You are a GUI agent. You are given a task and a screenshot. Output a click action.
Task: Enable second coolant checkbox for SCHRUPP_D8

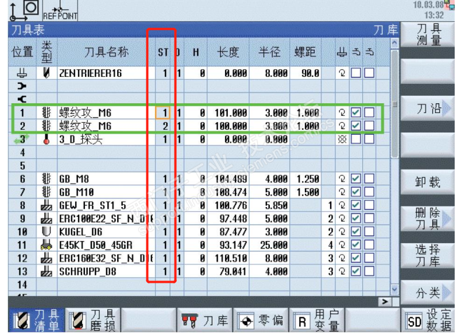pos(369,271)
